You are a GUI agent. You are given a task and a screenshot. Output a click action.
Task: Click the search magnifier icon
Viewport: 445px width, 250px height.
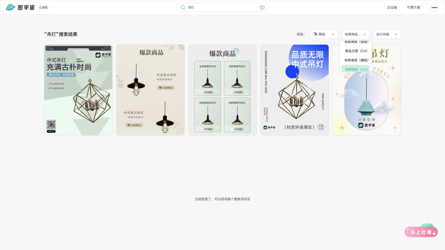point(183,7)
